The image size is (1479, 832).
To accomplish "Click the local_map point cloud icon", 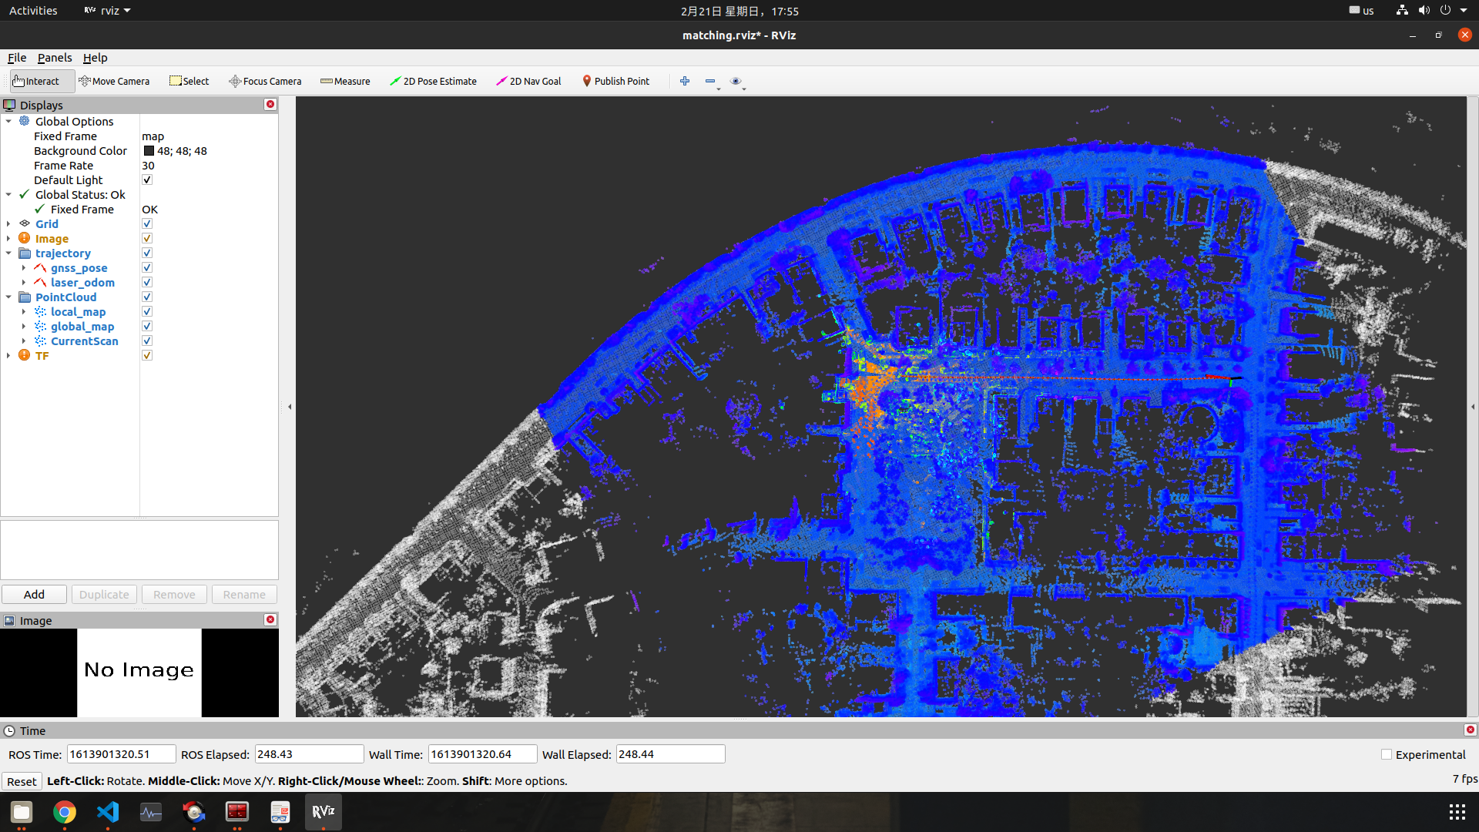I will [40, 311].
